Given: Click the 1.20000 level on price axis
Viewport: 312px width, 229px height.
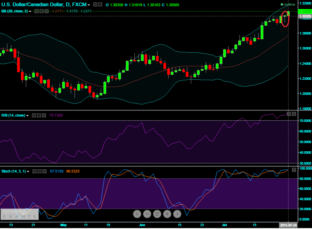Looking at the screenshot, I should (x=305, y=94).
